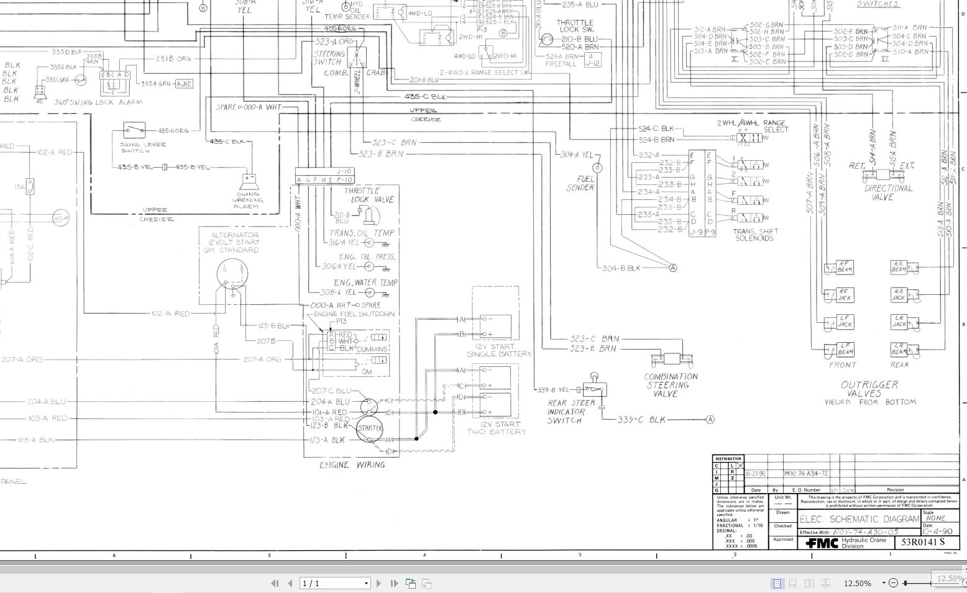Open the page number dropdown
The height and width of the screenshot is (593, 967).
click(x=366, y=583)
